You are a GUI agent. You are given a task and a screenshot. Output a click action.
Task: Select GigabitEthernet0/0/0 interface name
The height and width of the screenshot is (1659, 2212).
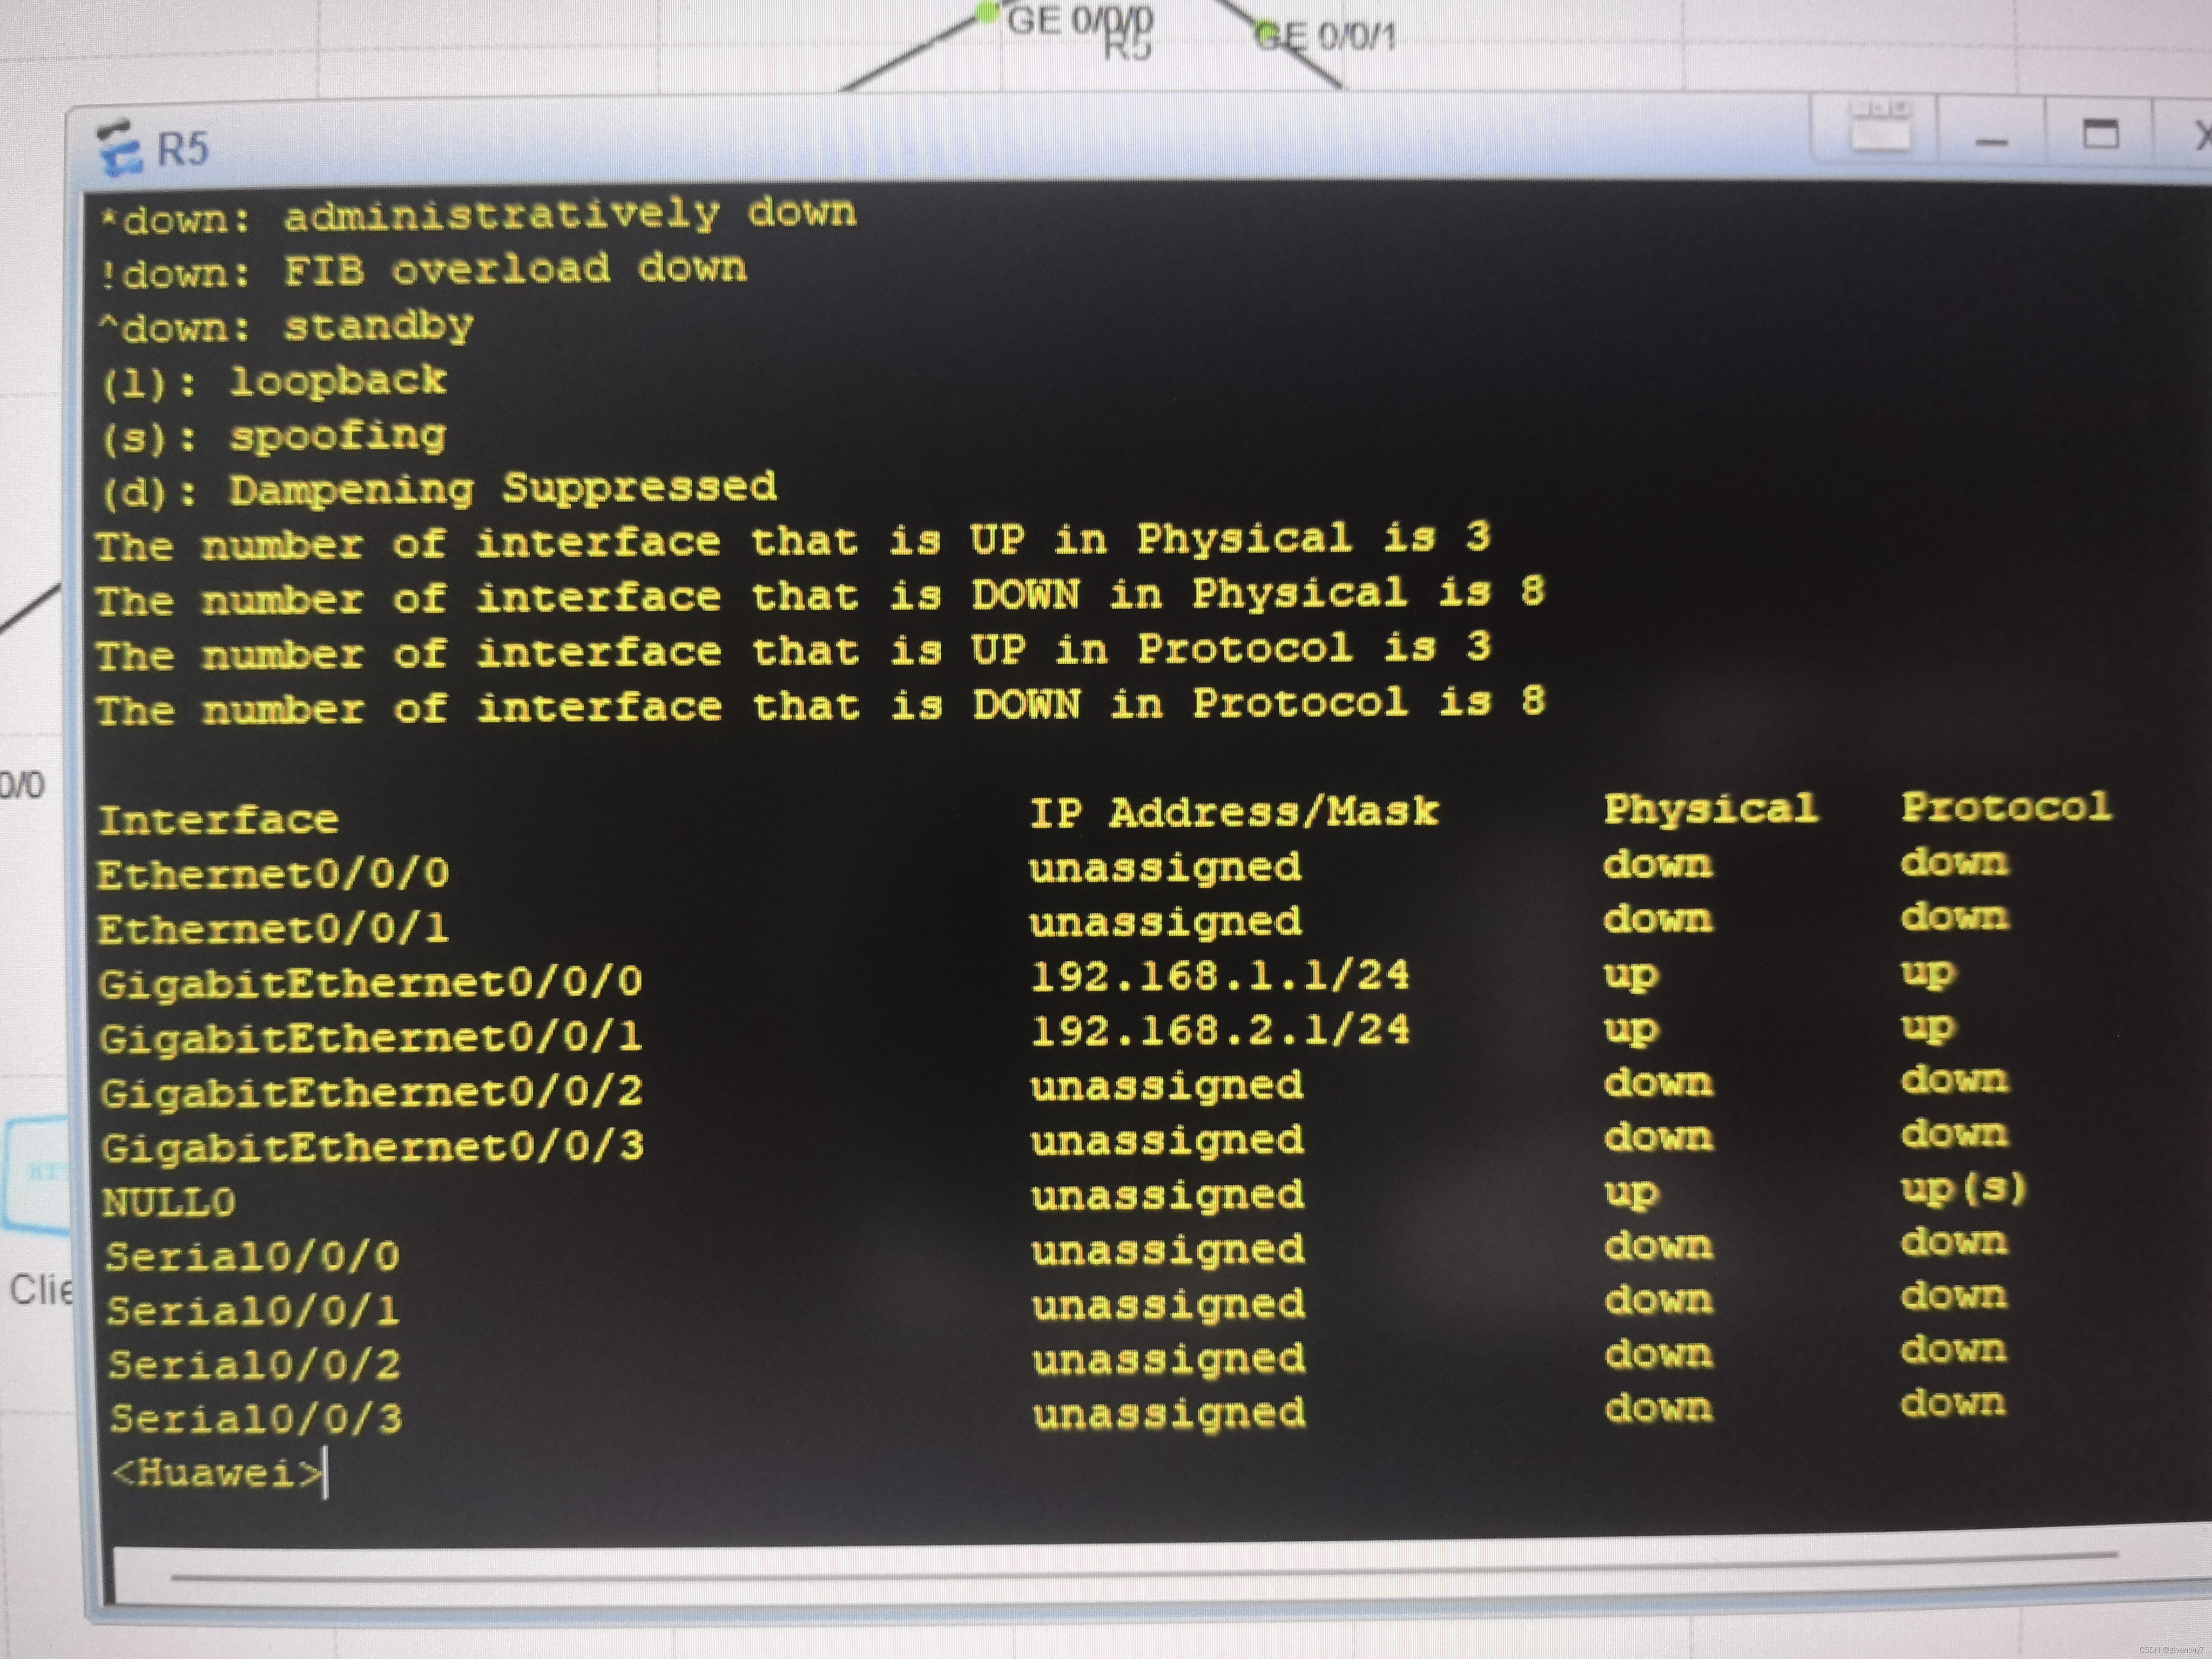tap(371, 982)
